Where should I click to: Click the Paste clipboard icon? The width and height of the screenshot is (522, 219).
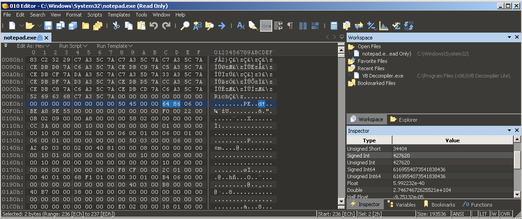[141, 26]
